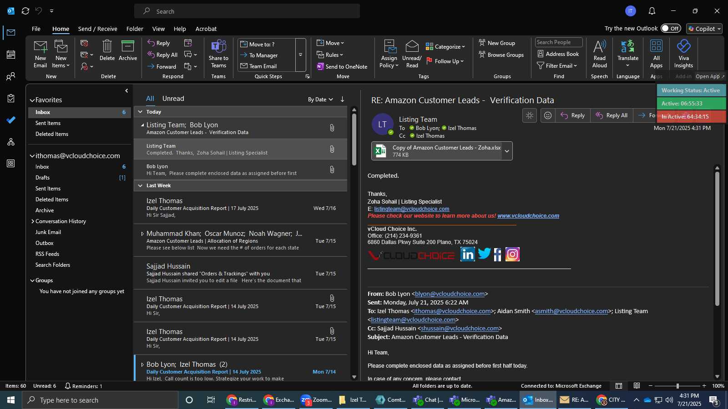728x409 pixels.
Task: Show Unread messages filter
Action: tap(173, 99)
